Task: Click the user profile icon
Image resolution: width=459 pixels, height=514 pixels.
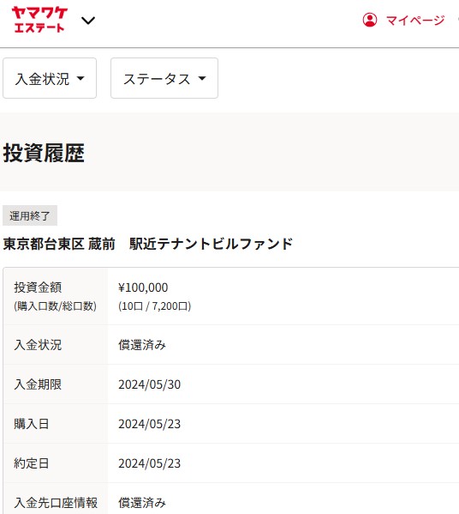Action: pos(370,20)
